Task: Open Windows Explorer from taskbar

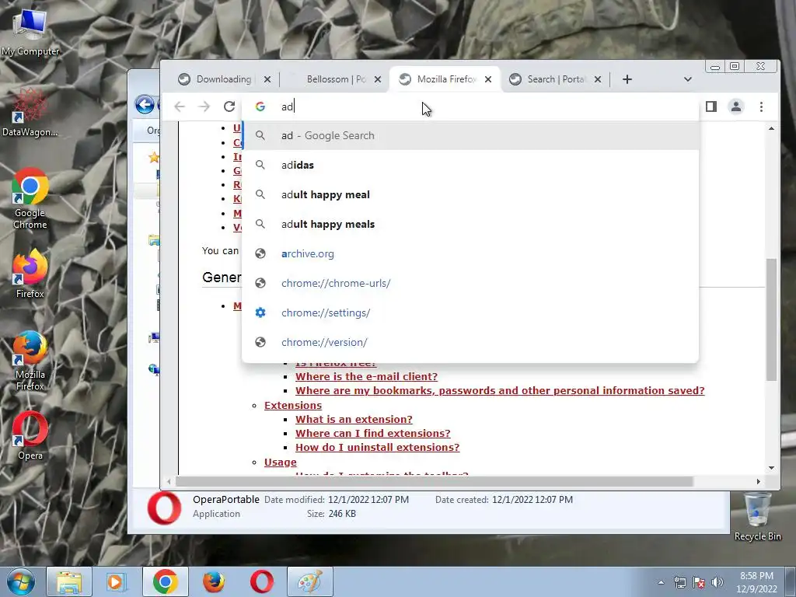Action: tap(69, 581)
